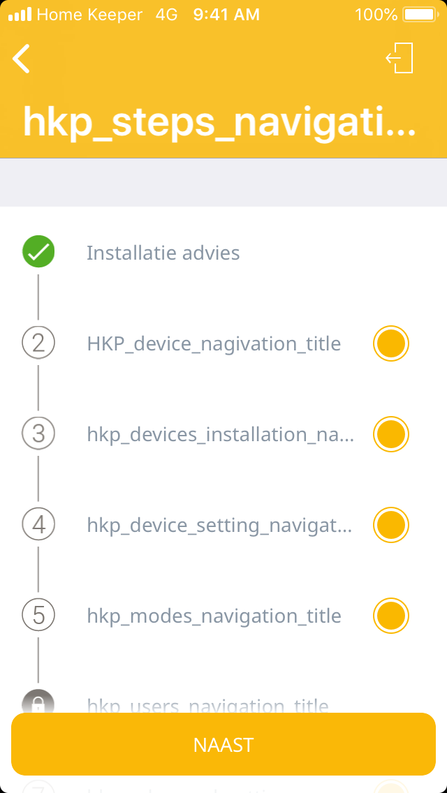Screen dimensions: 447x793
Task: Select radio button for hkp_device_setting step
Action: (390, 525)
